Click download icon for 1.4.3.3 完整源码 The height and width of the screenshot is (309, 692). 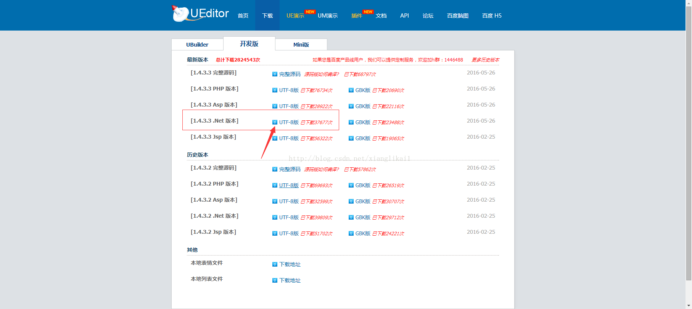275,74
